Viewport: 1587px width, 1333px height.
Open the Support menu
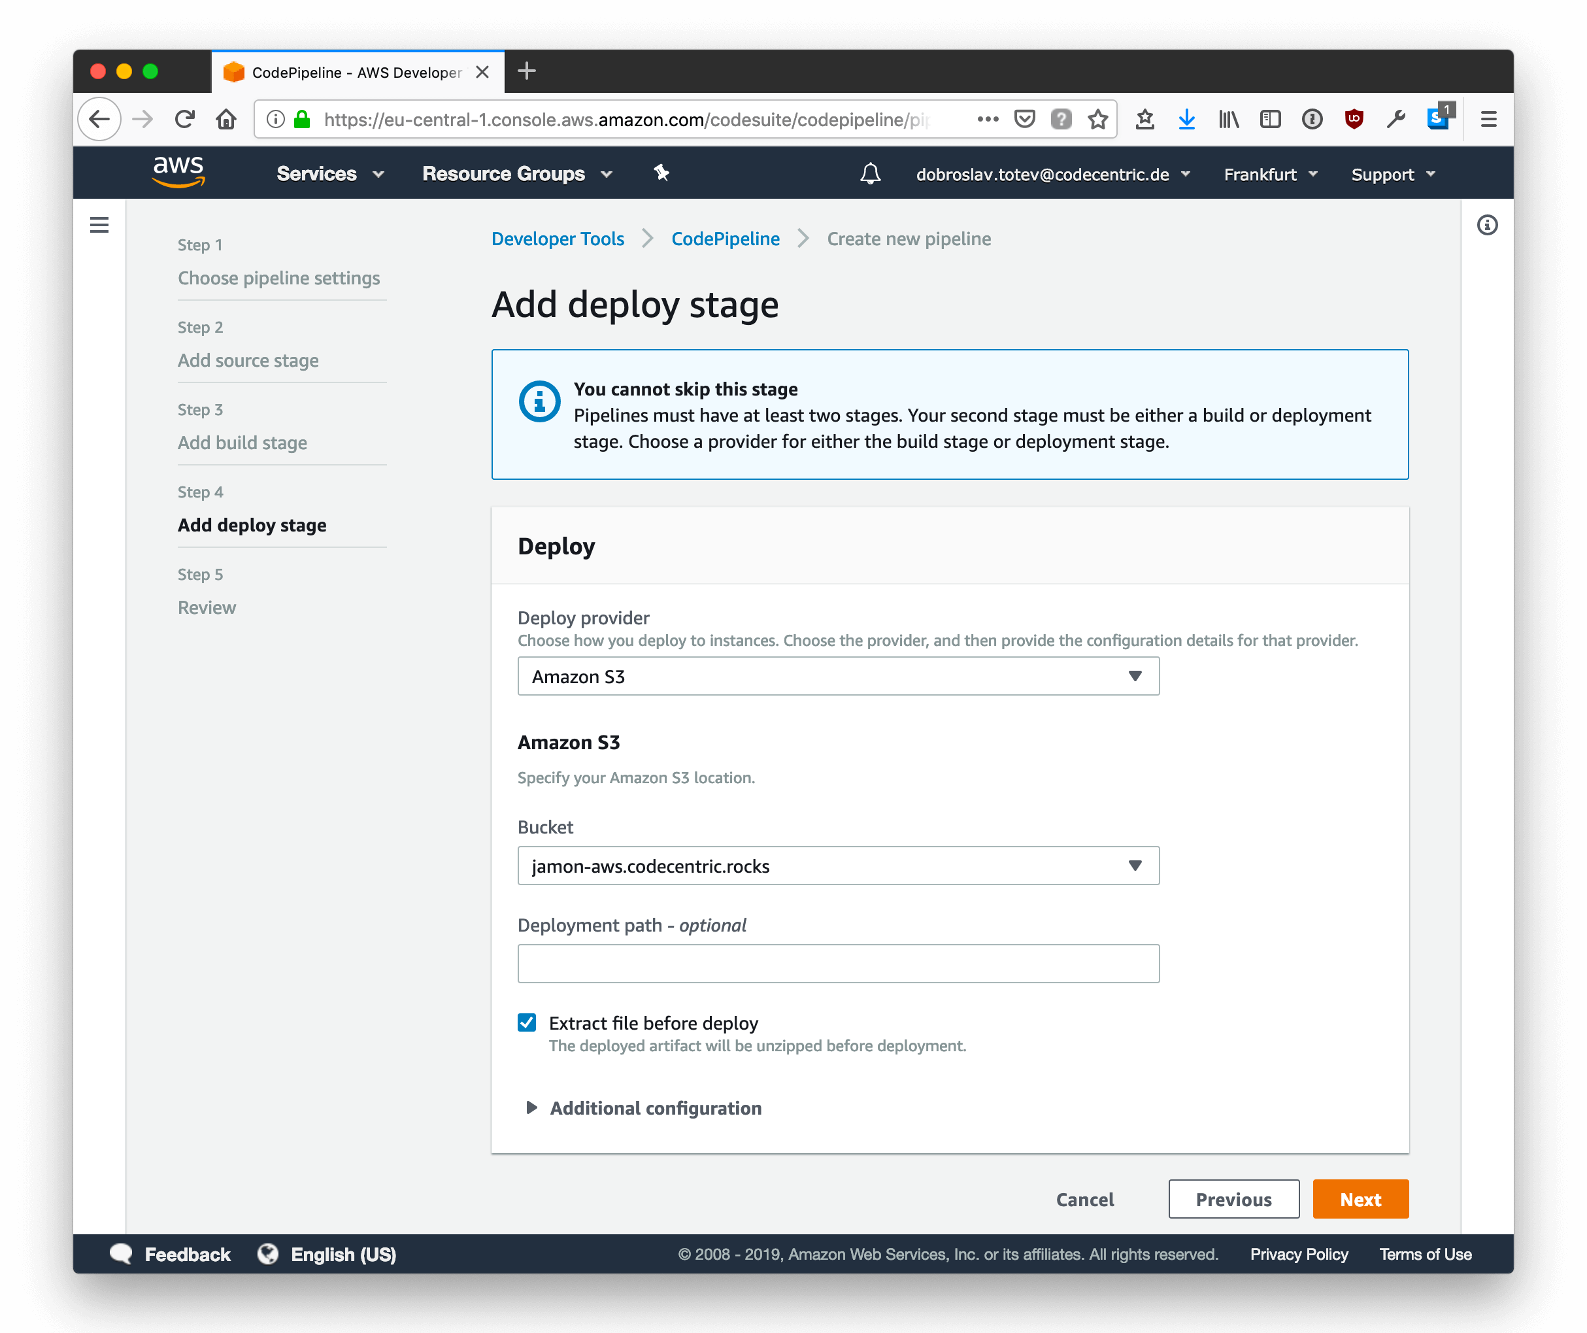[1392, 175]
